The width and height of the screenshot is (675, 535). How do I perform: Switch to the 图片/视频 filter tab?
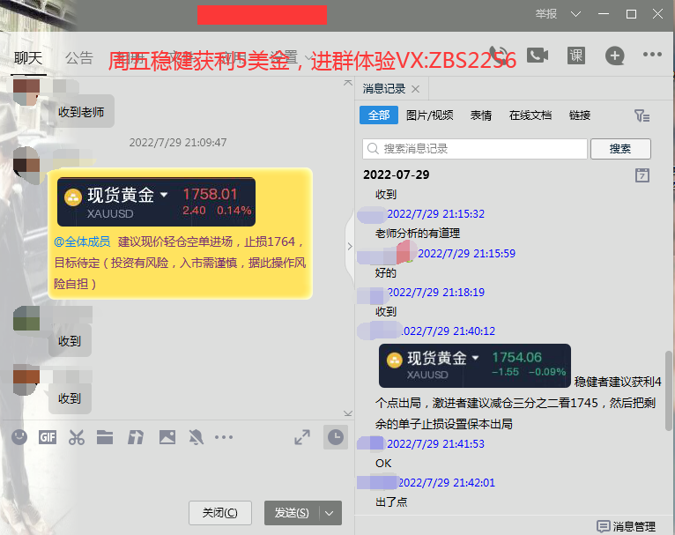(429, 115)
